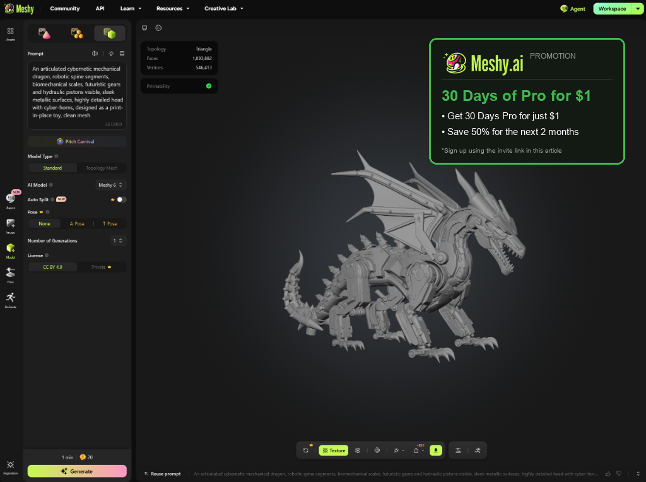The image size is (646, 482).
Task: Click Model Type info icon
Action: pos(56,156)
